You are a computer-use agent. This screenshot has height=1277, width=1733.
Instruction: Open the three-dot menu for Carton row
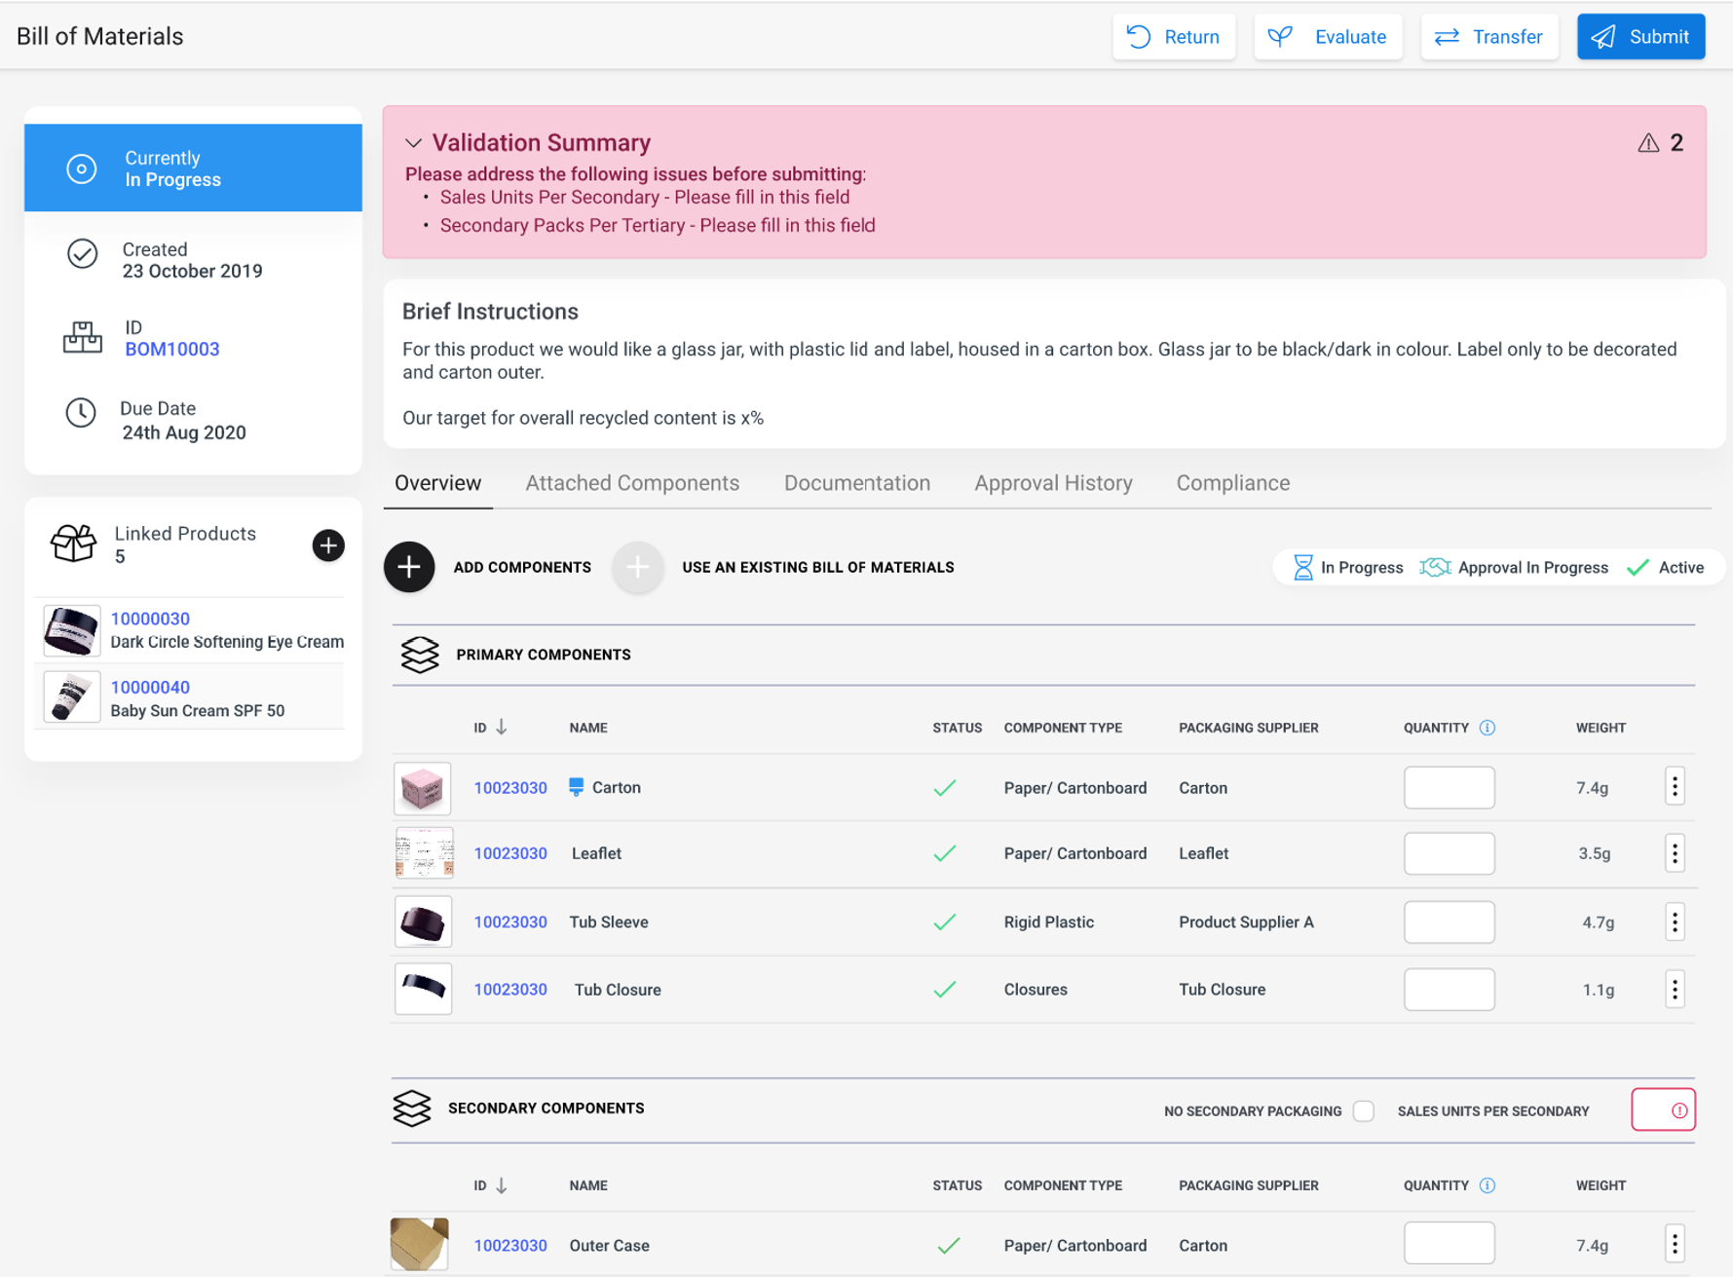pyautogui.click(x=1675, y=787)
